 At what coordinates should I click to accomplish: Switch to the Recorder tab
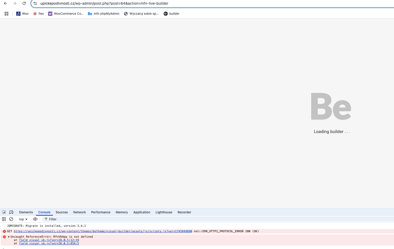coord(184,212)
